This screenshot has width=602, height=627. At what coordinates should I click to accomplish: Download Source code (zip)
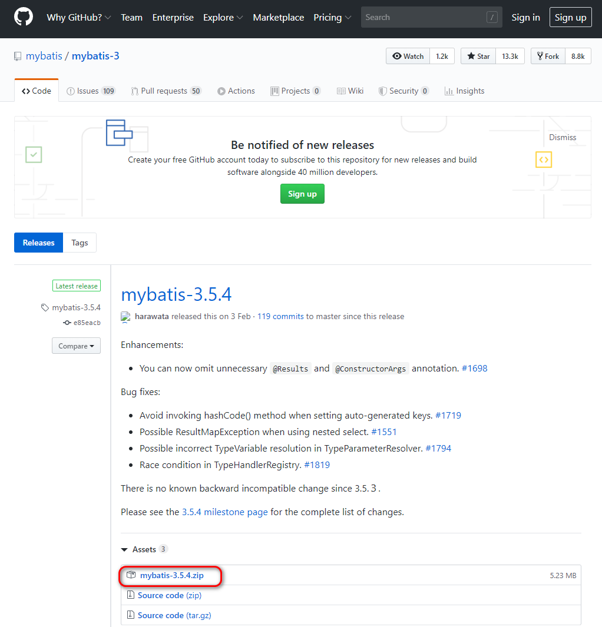[x=170, y=595]
